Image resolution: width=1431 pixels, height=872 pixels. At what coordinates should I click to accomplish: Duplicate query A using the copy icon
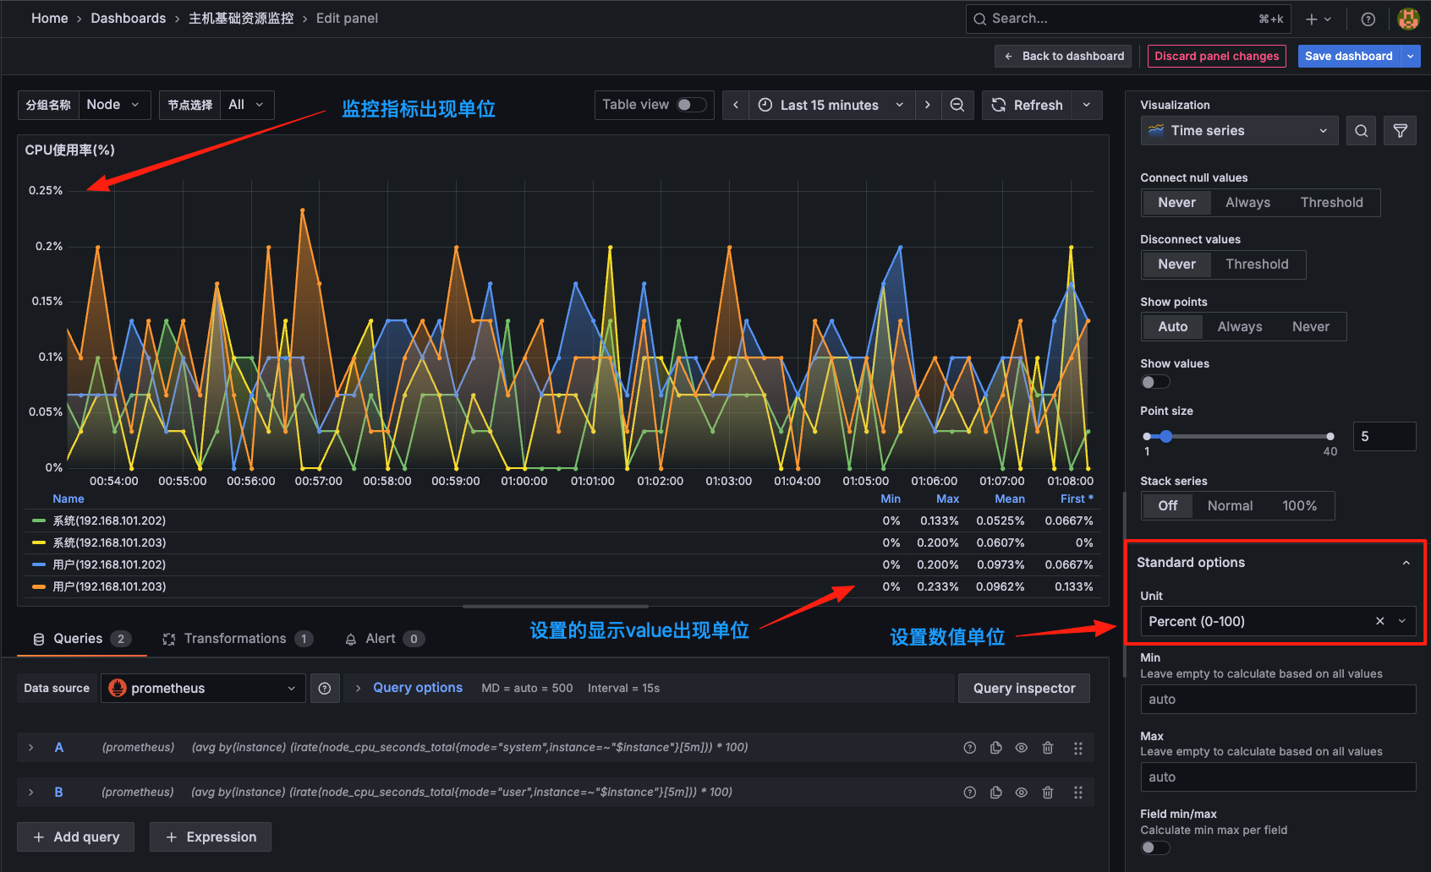(995, 747)
